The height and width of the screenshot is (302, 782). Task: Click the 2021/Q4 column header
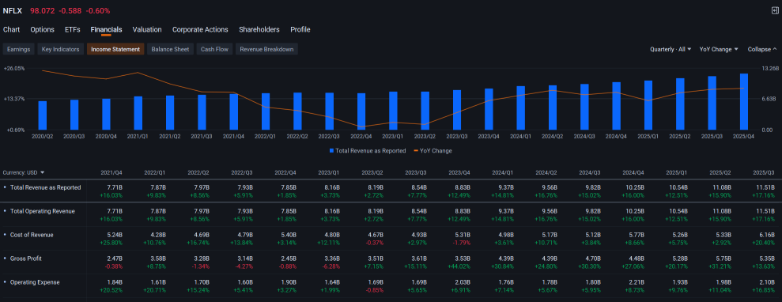coord(111,172)
